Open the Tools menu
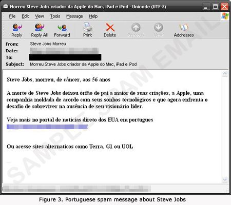The width and height of the screenshot is (231, 205). (55, 16)
